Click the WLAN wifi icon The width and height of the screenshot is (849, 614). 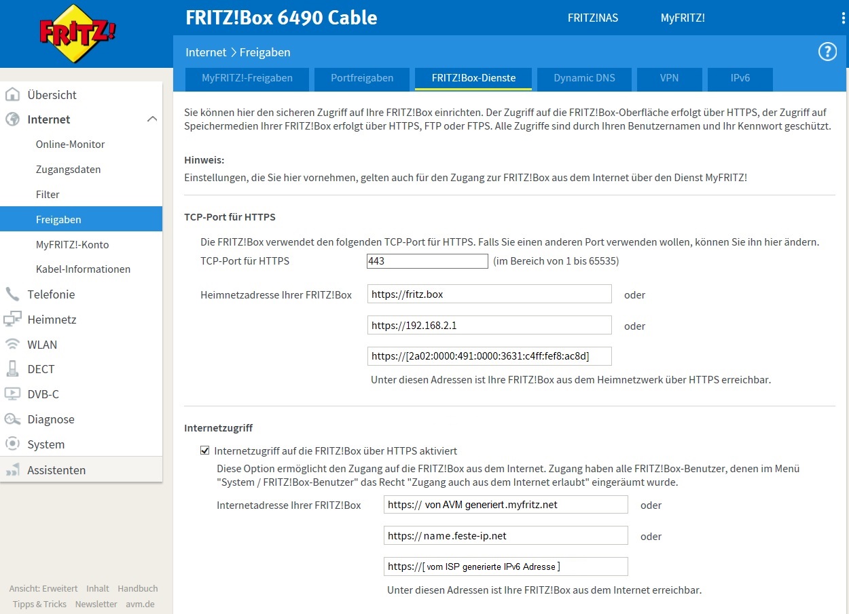(x=12, y=344)
